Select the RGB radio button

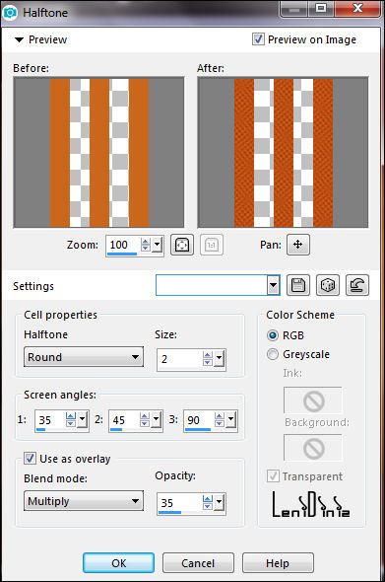(273, 335)
